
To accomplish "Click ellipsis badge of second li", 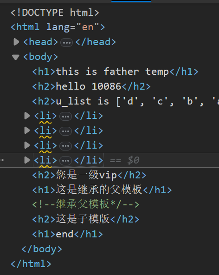I will click(66, 131).
